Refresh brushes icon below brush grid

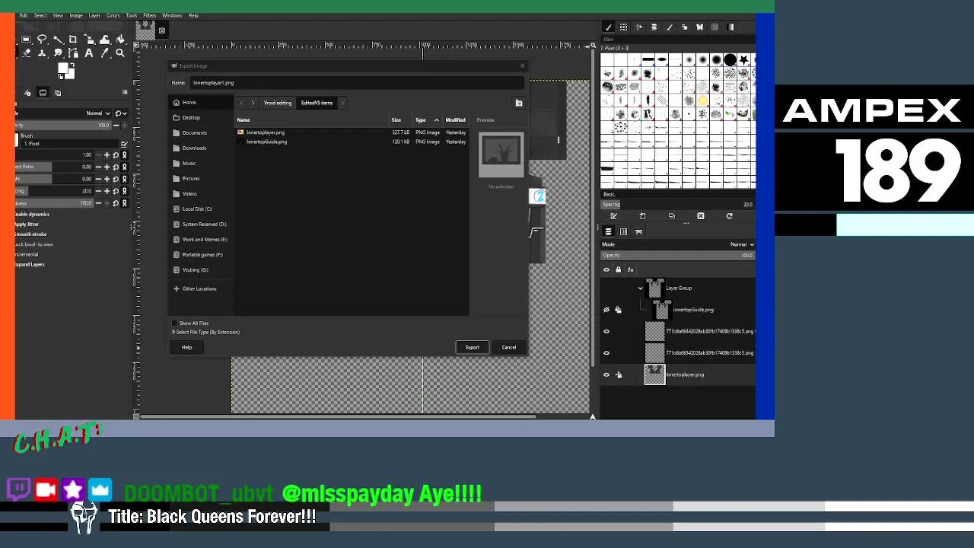point(729,216)
